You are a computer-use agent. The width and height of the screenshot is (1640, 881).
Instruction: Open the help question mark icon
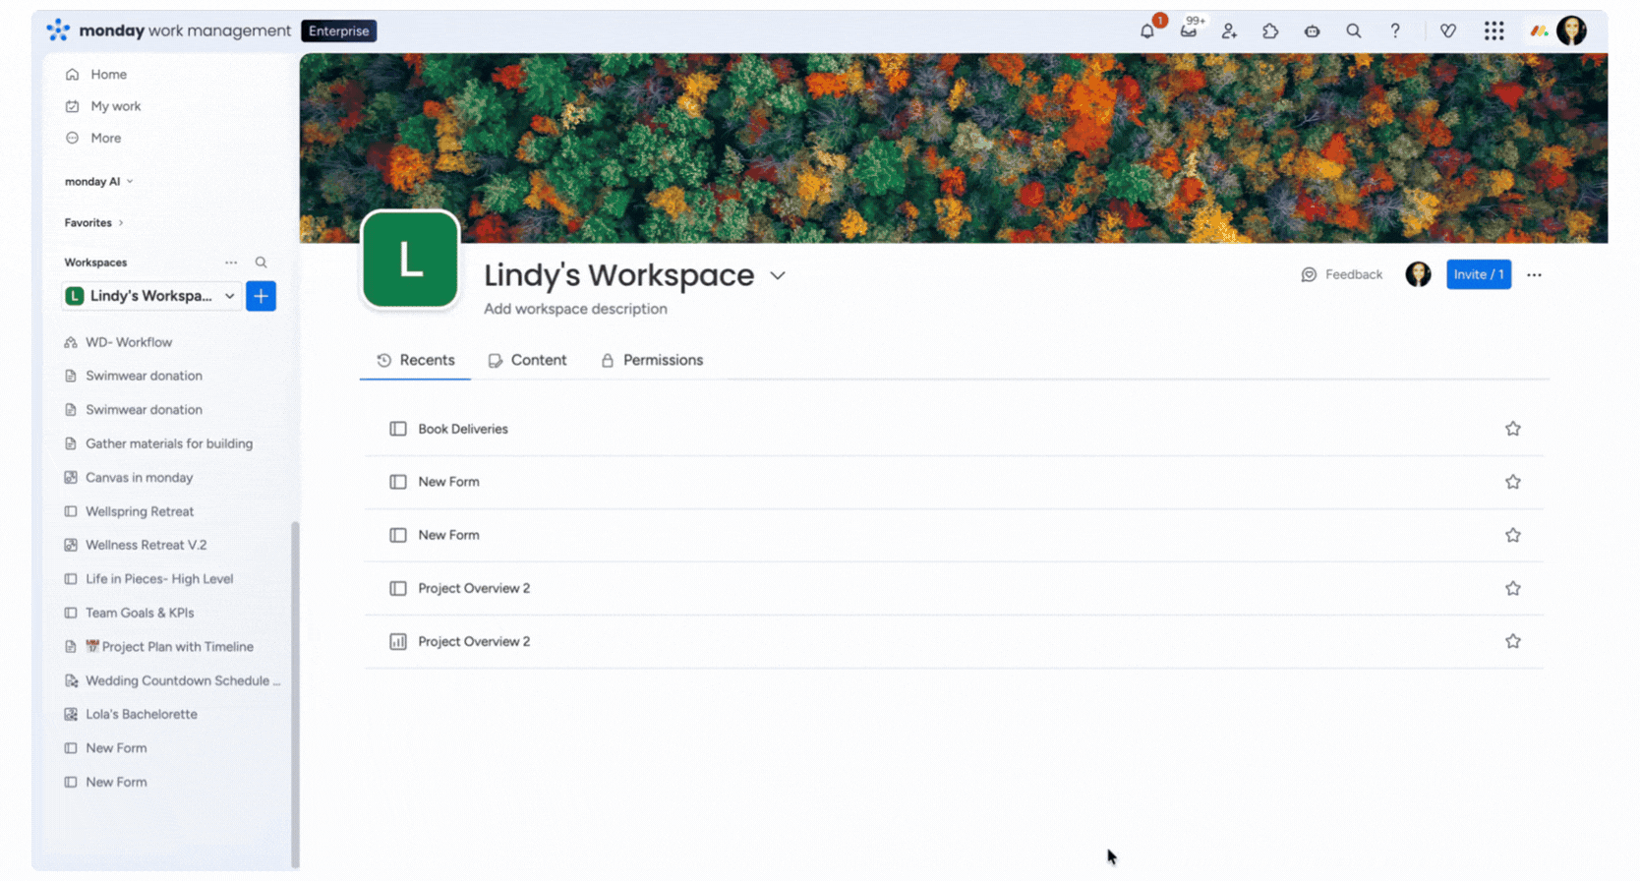(1395, 31)
